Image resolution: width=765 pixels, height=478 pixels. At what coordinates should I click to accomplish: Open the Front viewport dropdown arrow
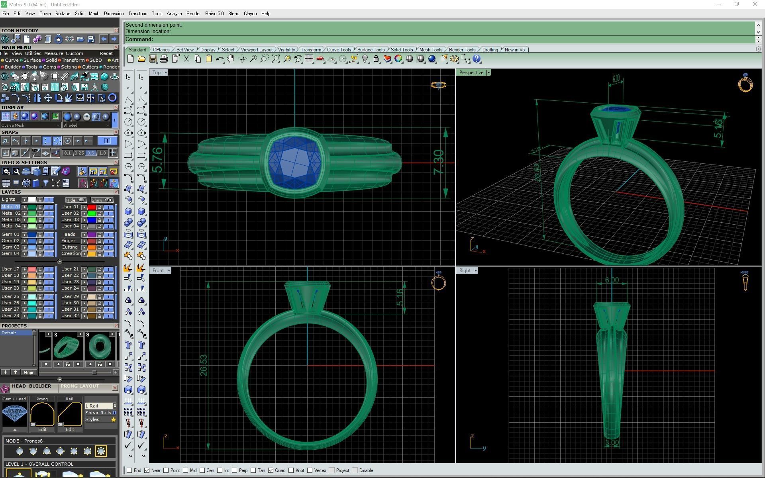(169, 270)
